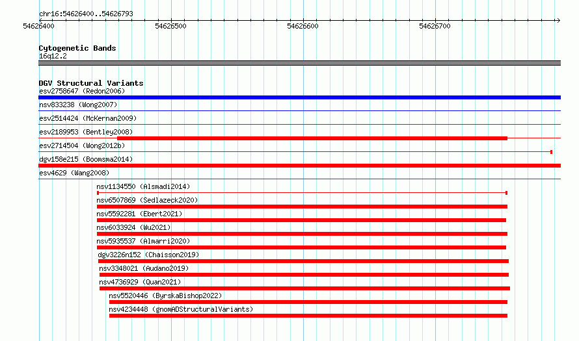The image size is (579, 341).
Task: Click the esv4629 (Wang2008) label
Action: pyautogui.click(x=74, y=173)
